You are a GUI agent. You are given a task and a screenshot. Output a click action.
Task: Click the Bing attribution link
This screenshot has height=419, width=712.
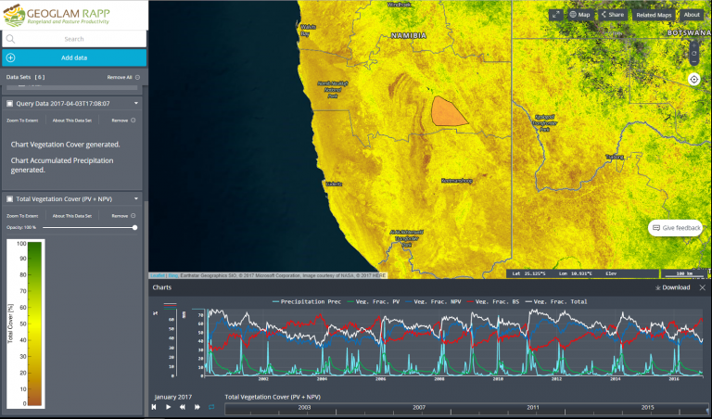[173, 275]
